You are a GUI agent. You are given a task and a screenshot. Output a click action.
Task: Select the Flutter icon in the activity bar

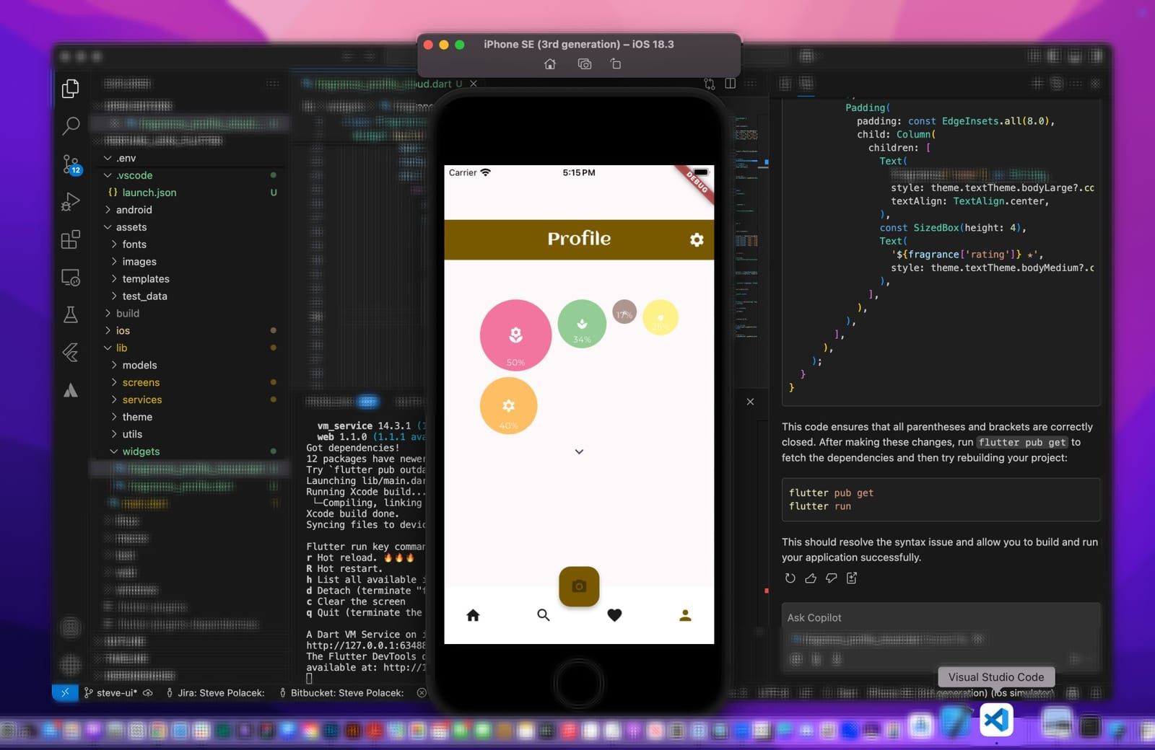70,352
